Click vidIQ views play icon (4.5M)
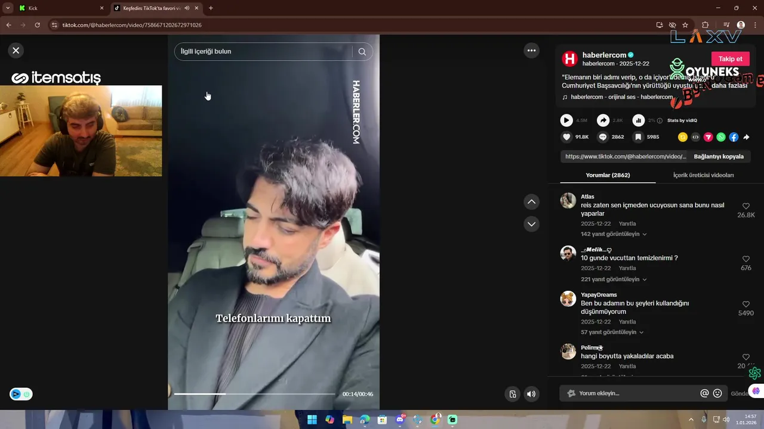The image size is (764, 429). click(x=566, y=120)
